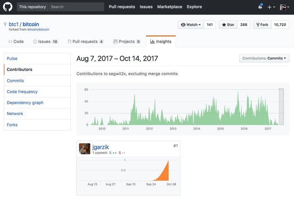This screenshot has width=294, height=200.
Task: Star the repository
Action: 228,24
